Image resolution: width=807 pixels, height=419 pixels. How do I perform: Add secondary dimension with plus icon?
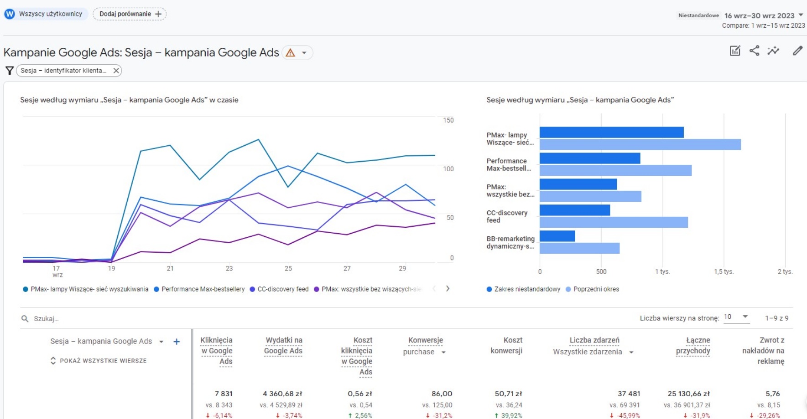(177, 342)
